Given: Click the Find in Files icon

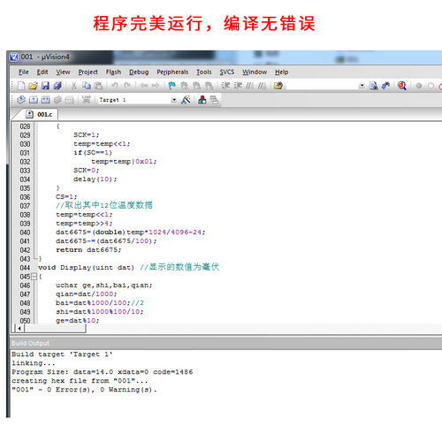Looking at the screenshot, I should click(x=374, y=86).
